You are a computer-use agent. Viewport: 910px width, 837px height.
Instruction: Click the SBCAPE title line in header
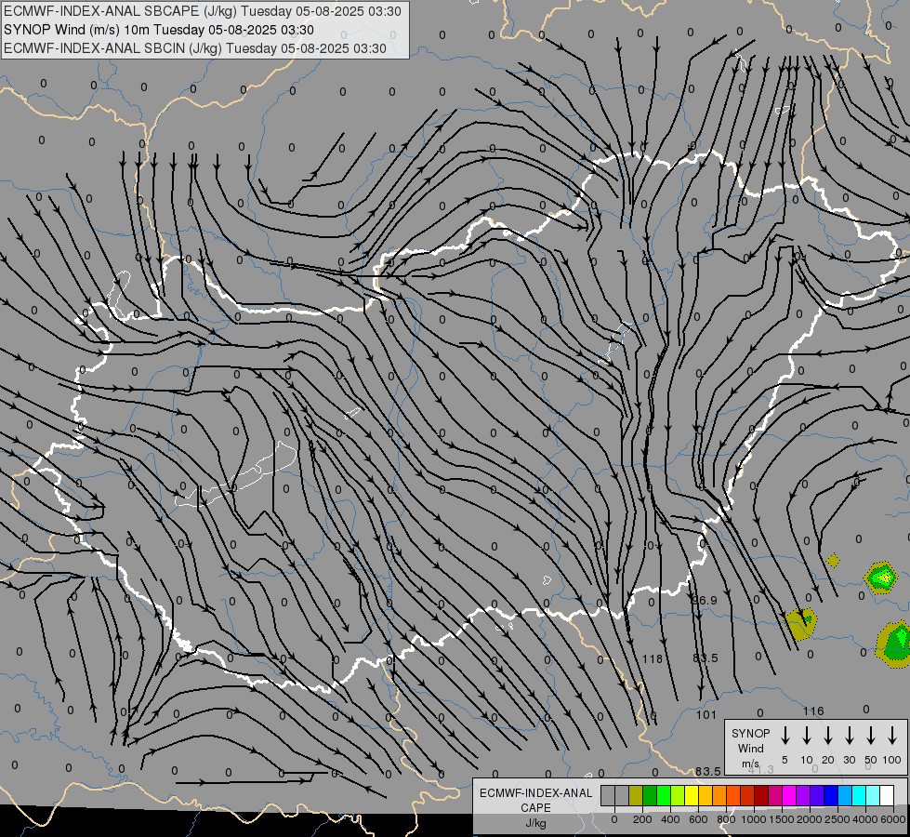click(x=203, y=11)
